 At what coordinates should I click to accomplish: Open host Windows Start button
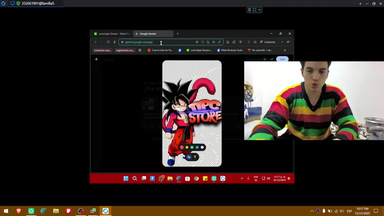click(6, 211)
